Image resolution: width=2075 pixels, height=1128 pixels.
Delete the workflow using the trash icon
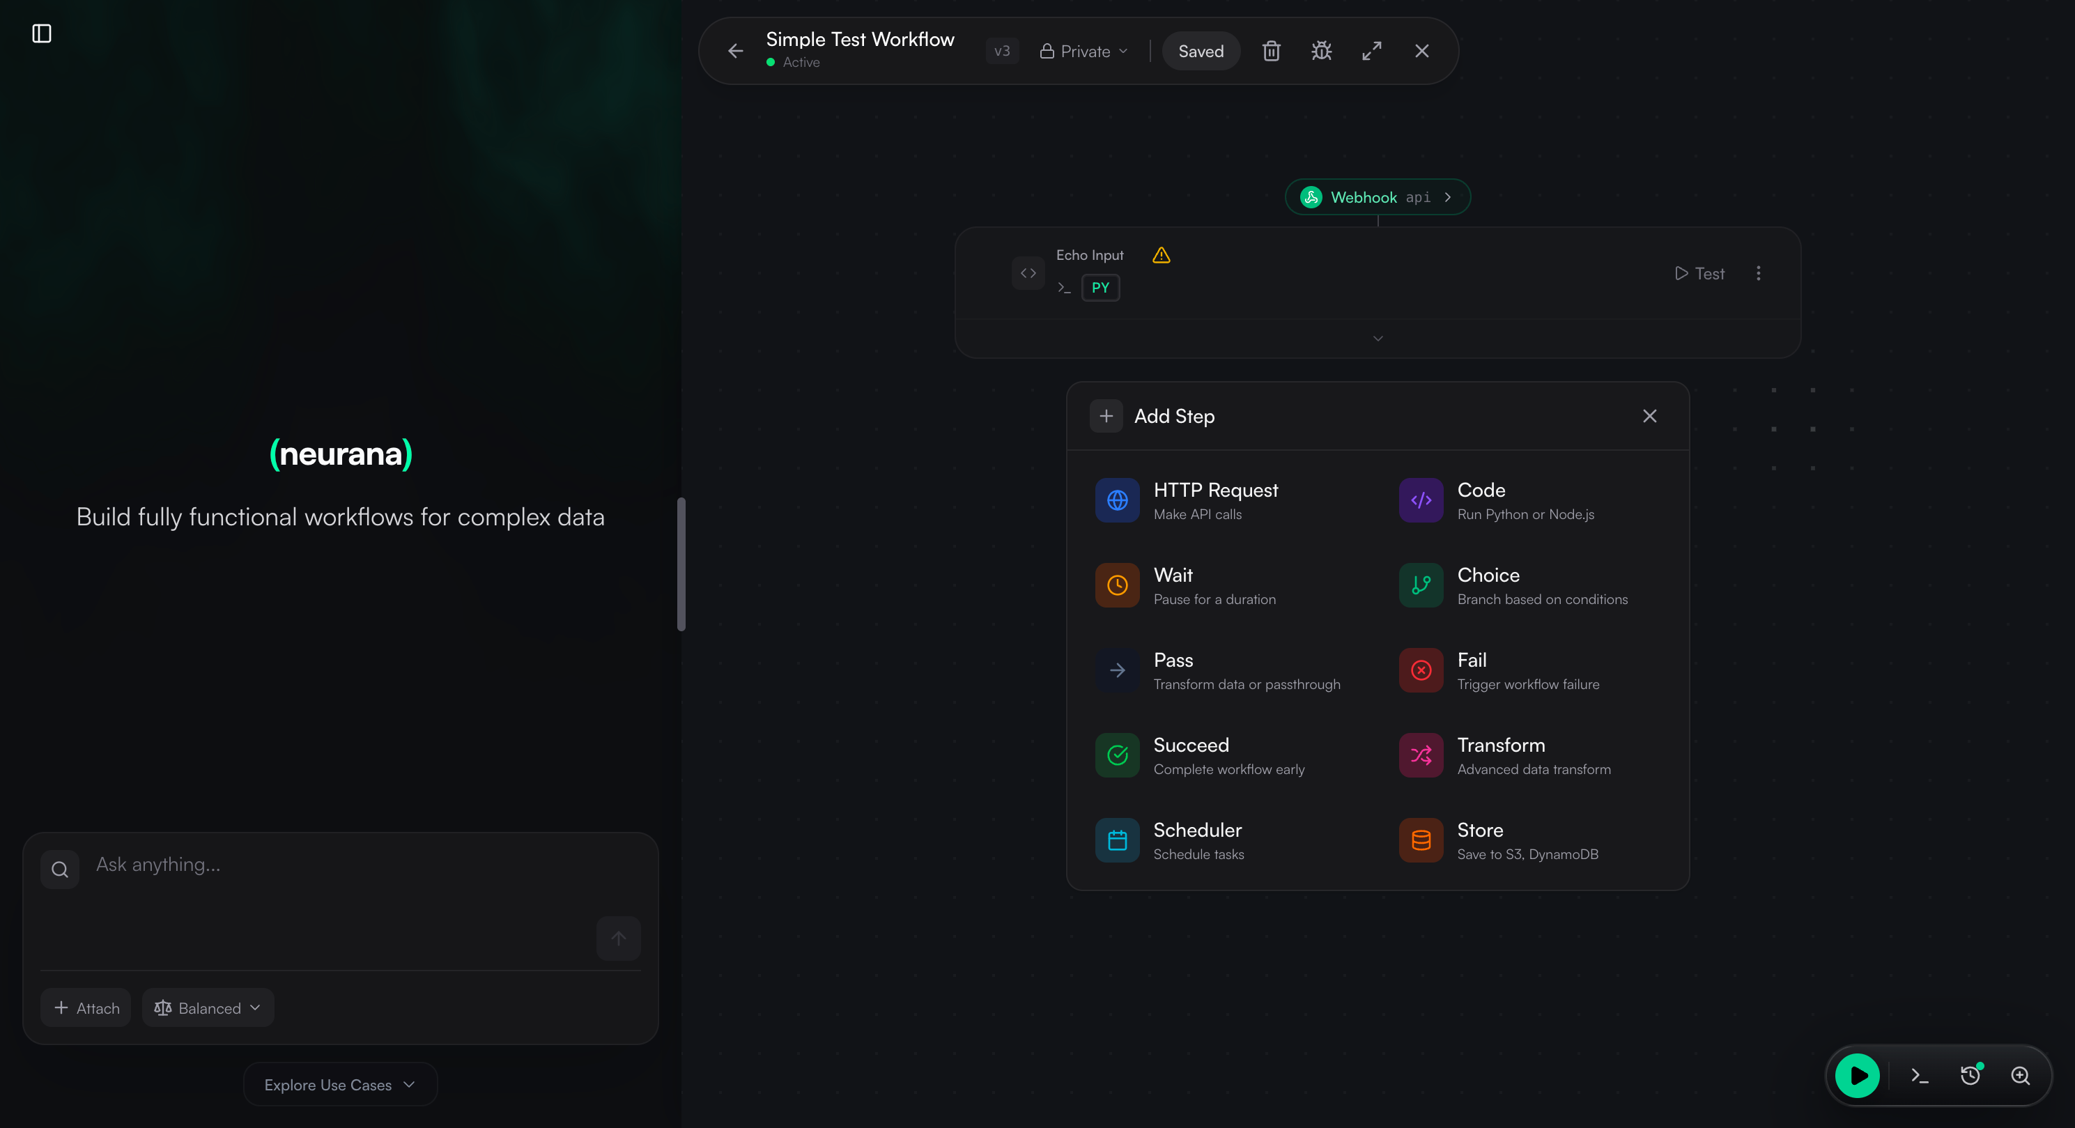[1271, 50]
